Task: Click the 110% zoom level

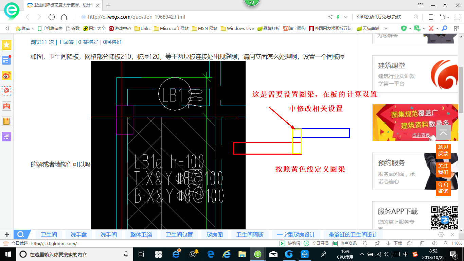Action: coord(457,243)
